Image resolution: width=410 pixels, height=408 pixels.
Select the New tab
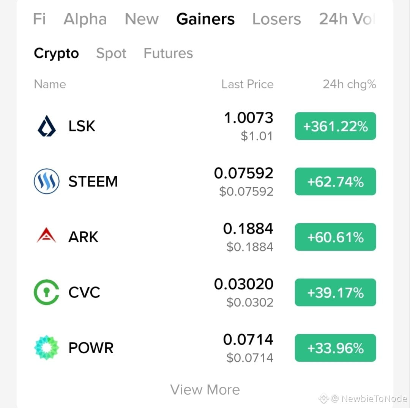point(142,19)
